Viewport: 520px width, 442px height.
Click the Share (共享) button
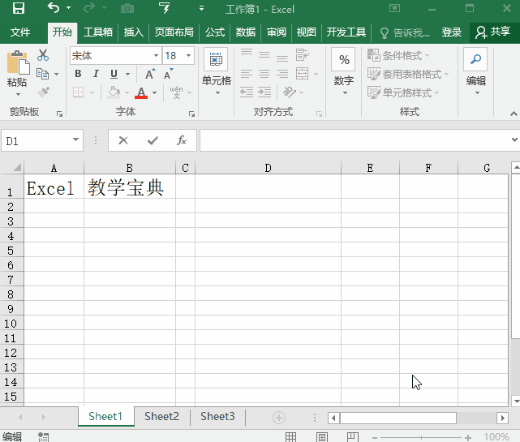[493, 32]
